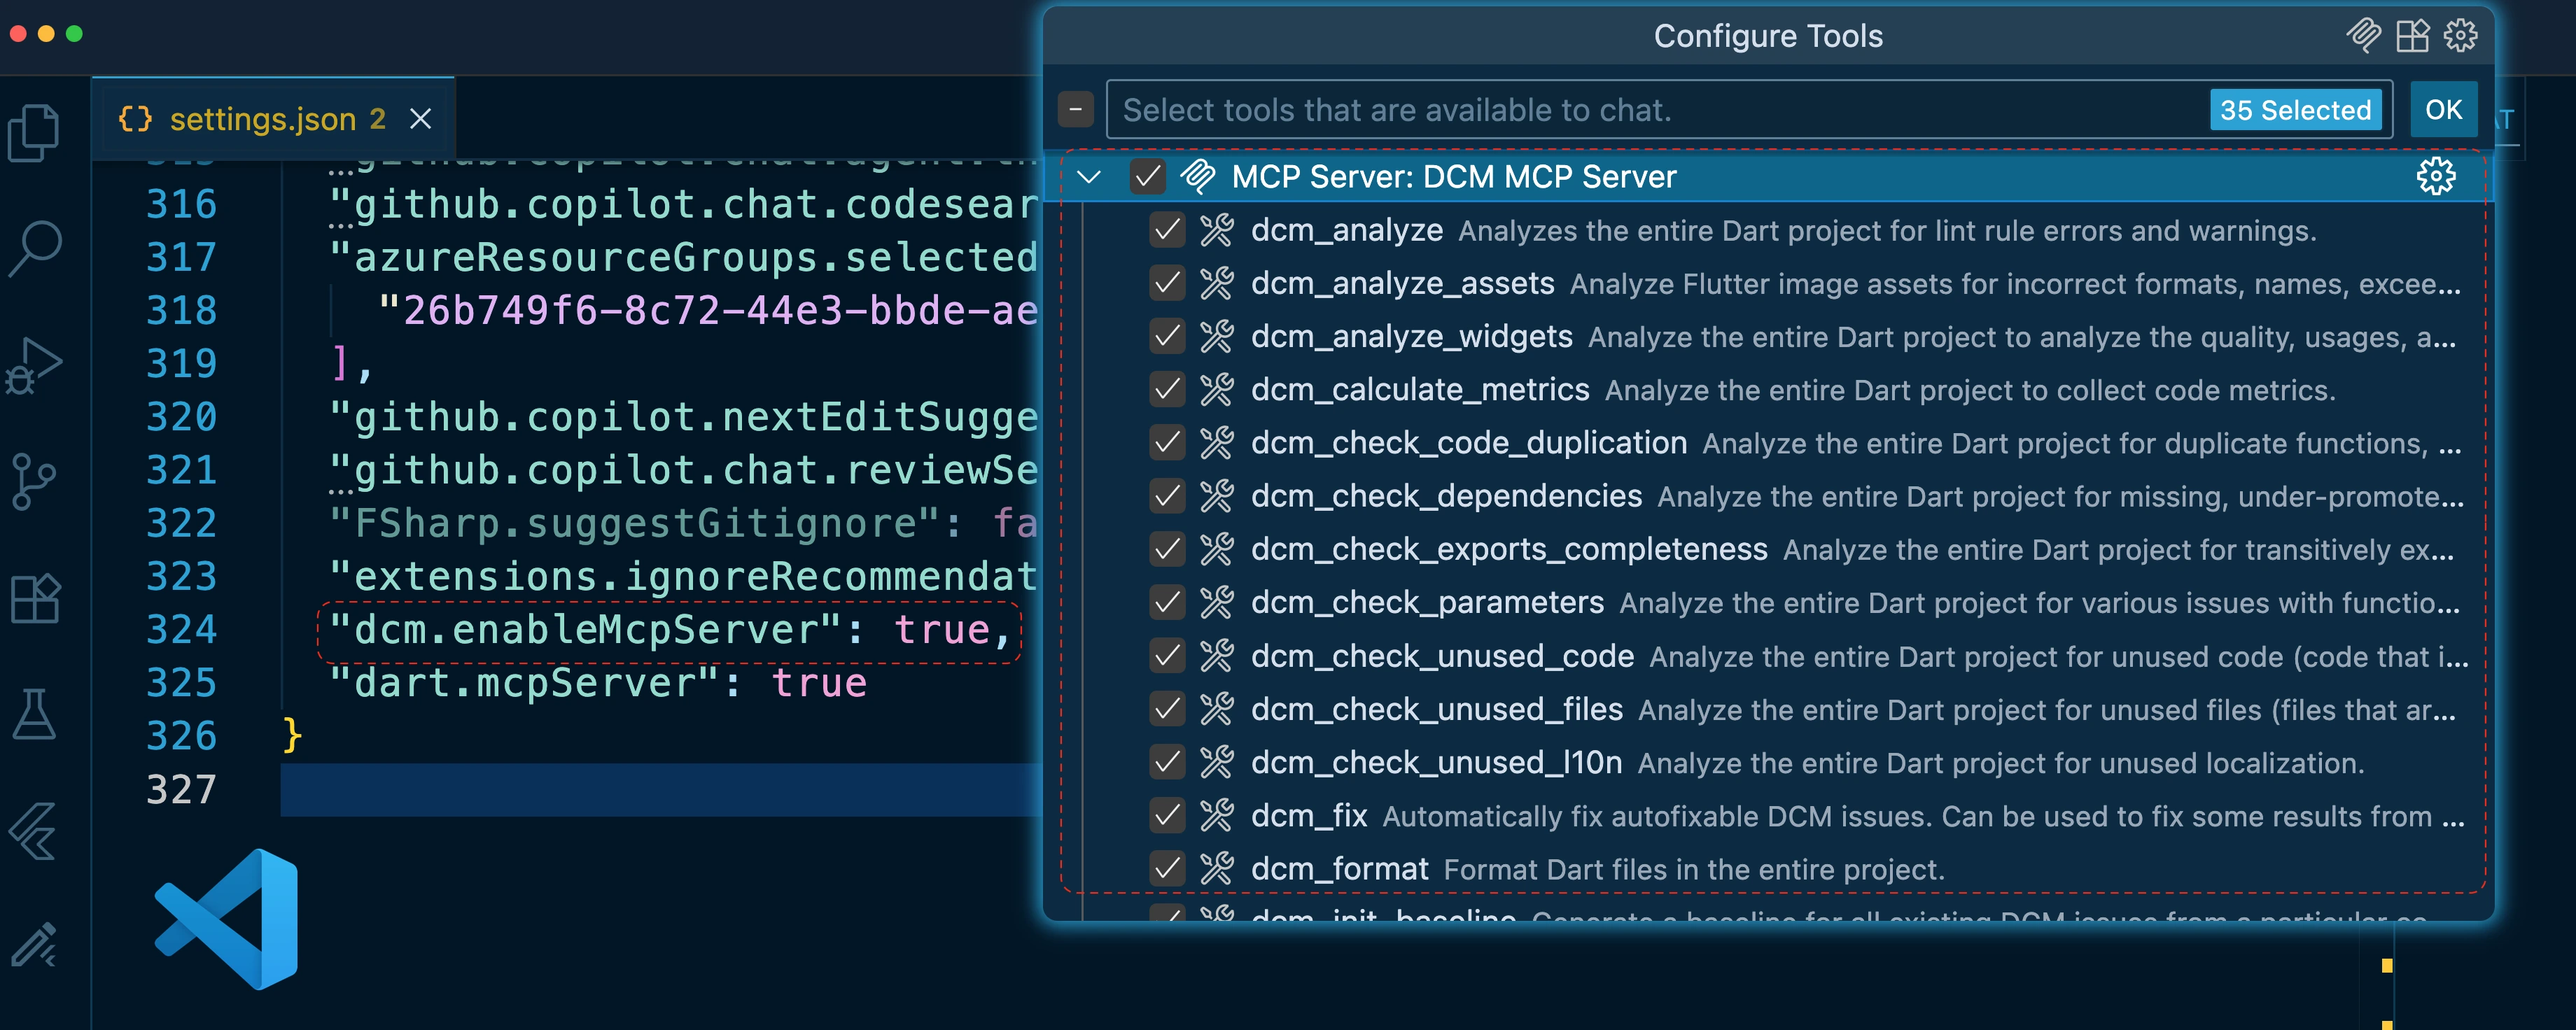The image size is (2576, 1030).
Task: Click the MCP server icon in the Configure Tools title
Action: pyautogui.click(x=2364, y=35)
